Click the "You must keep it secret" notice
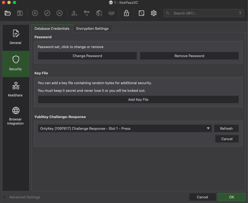This screenshot has height=203, width=248. tap(91, 90)
